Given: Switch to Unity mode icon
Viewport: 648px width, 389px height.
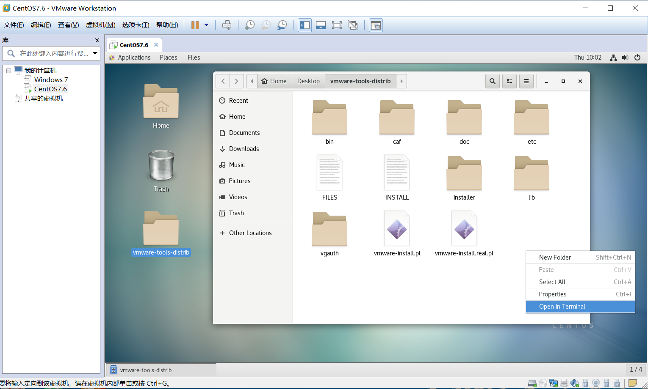Looking at the screenshot, I should pyautogui.click(x=353, y=25).
